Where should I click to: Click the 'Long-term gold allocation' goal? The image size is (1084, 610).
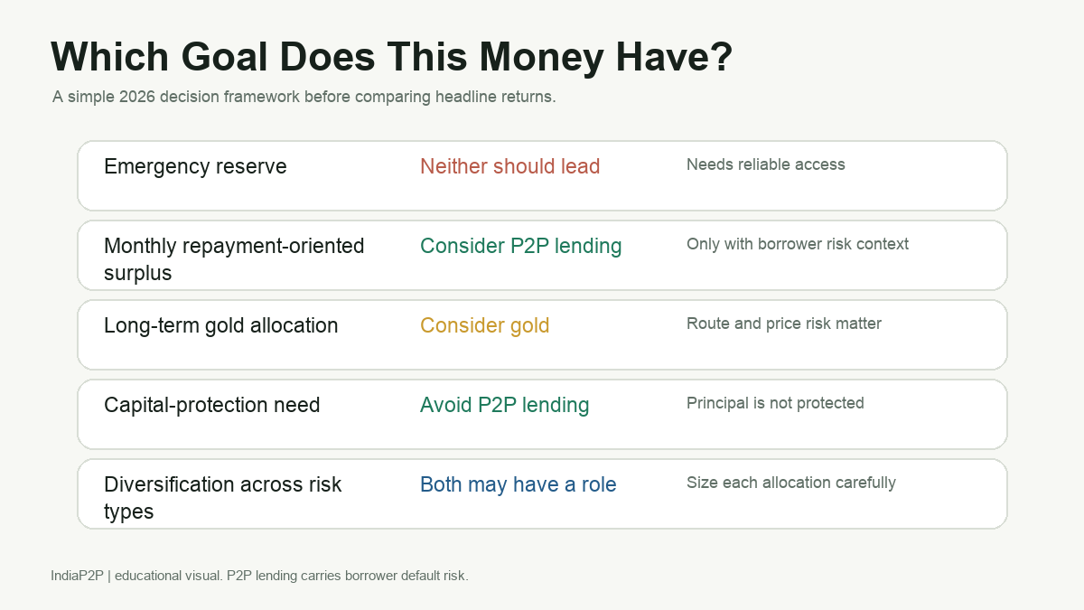click(x=221, y=325)
